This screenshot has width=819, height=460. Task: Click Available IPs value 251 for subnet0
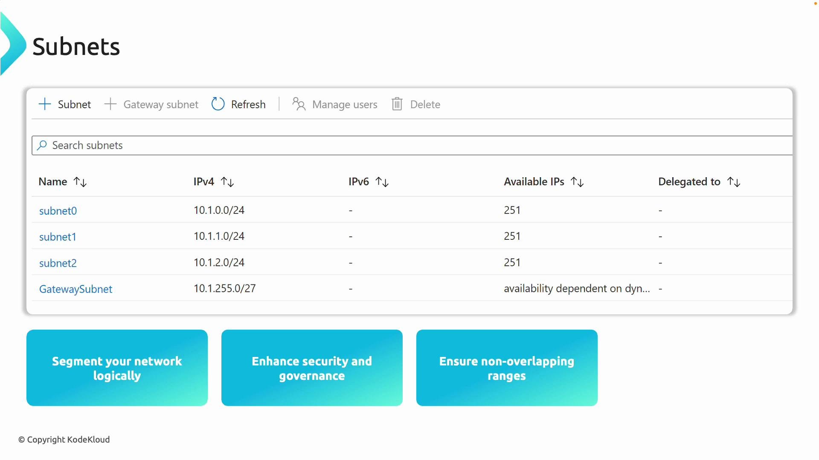pos(512,210)
